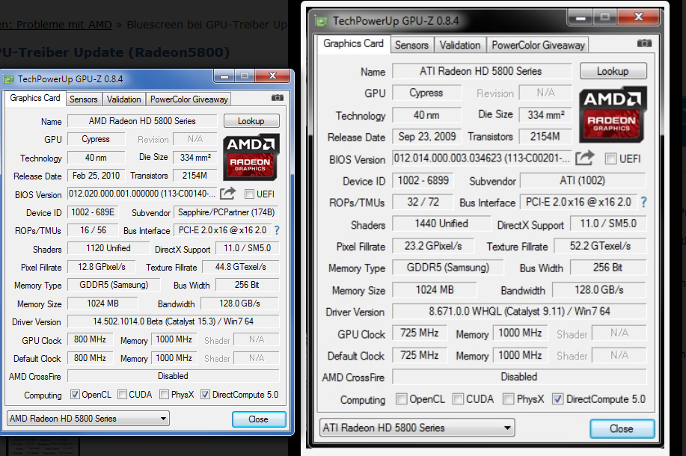Open Sensors tab in right GPU-Z window
The image size is (686, 456).
(x=411, y=45)
